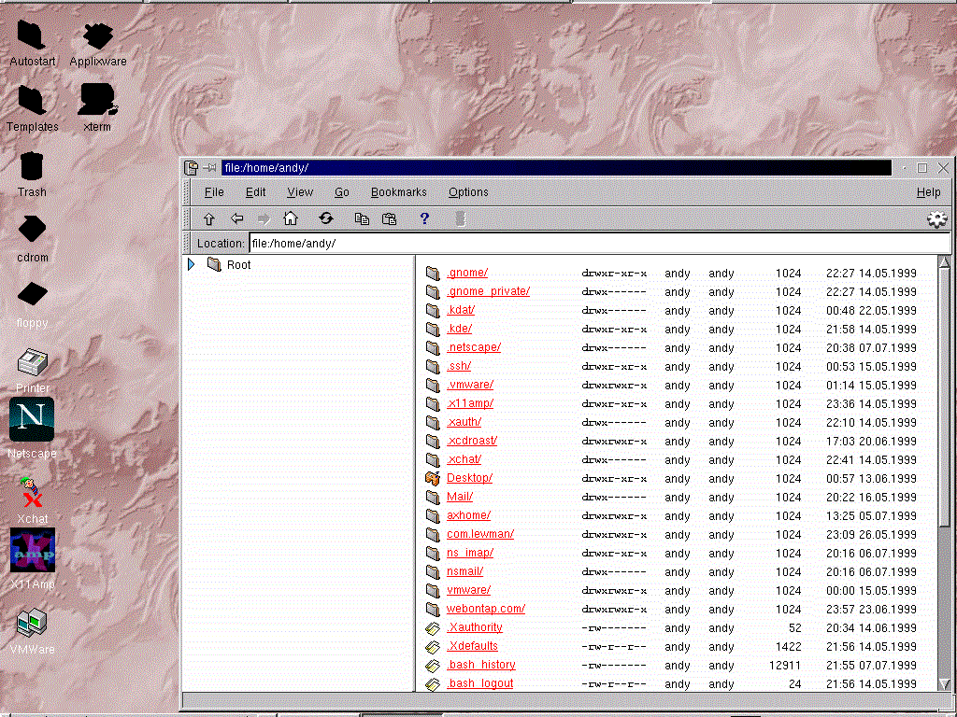Viewport: 957px width, 717px height.
Task: Click the Paste icon in toolbar
Action: point(390,218)
